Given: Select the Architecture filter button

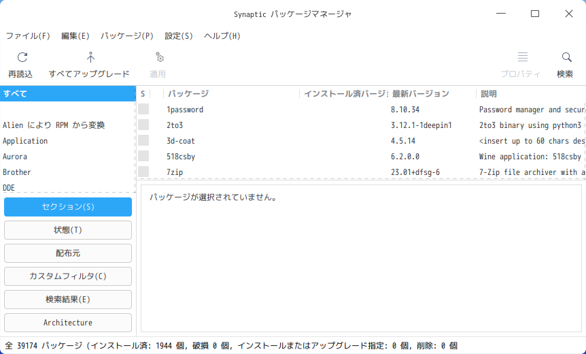Looking at the screenshot, I should (68, 323).
